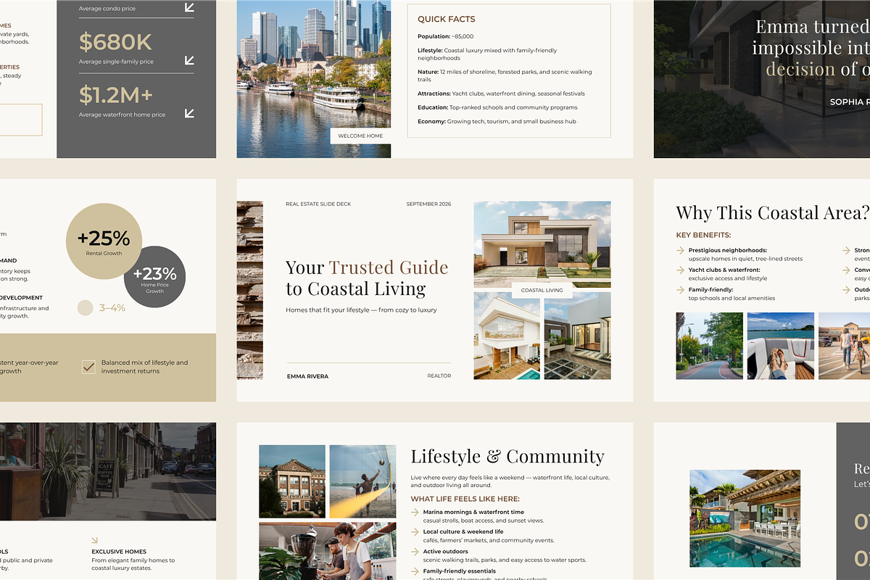Click the arrow bullet next to Family-friendly benefit
870x580 pixels.
click(x=680, y=289)
